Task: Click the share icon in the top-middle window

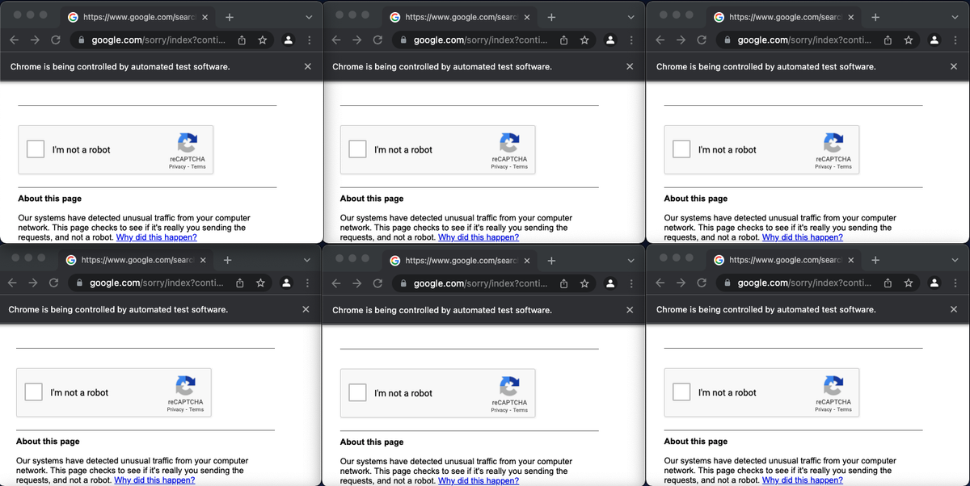Action: [563, 40]
